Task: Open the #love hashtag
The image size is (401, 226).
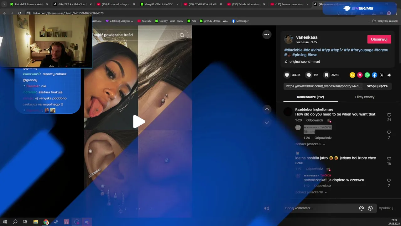Action: pos(312,55)
